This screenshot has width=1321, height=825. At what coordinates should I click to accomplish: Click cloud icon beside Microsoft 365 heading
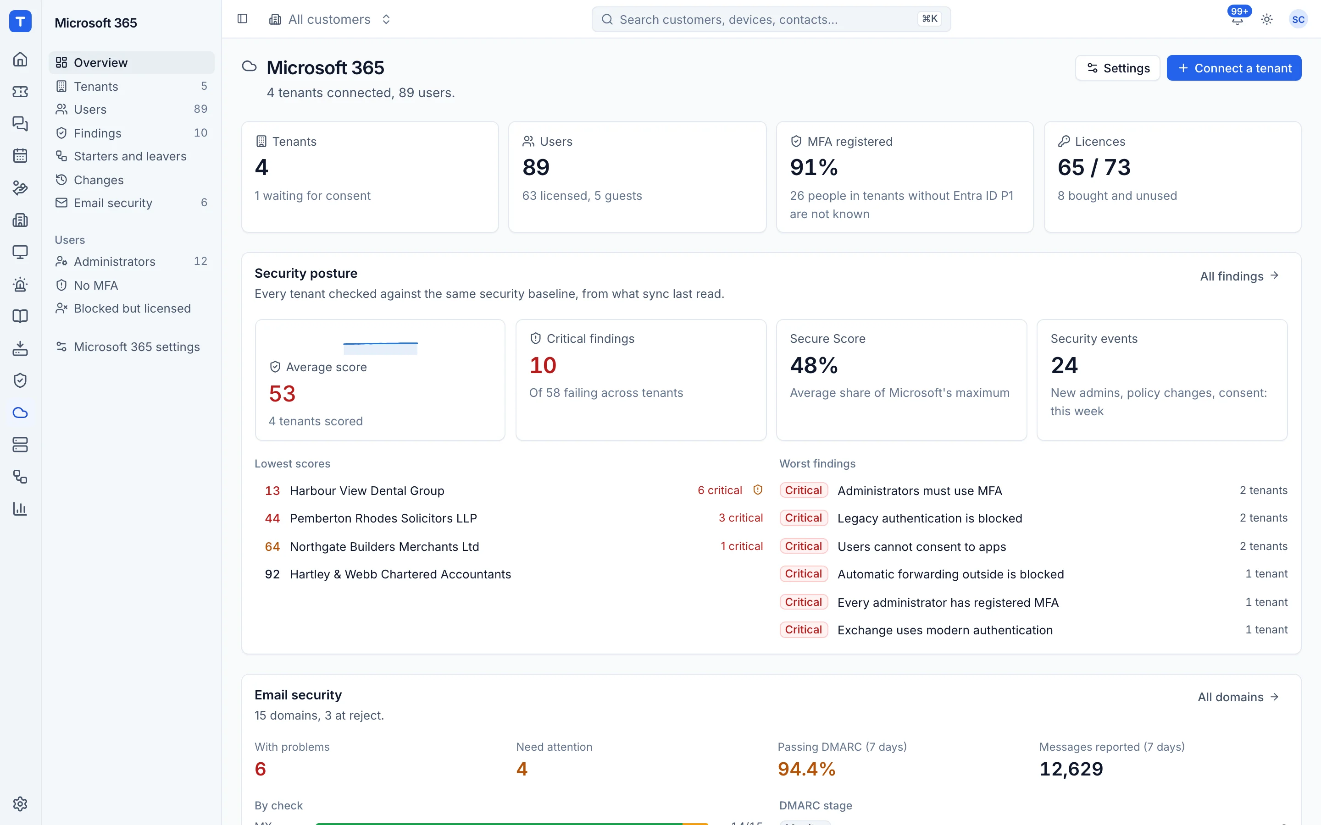[x=250, y=66]
